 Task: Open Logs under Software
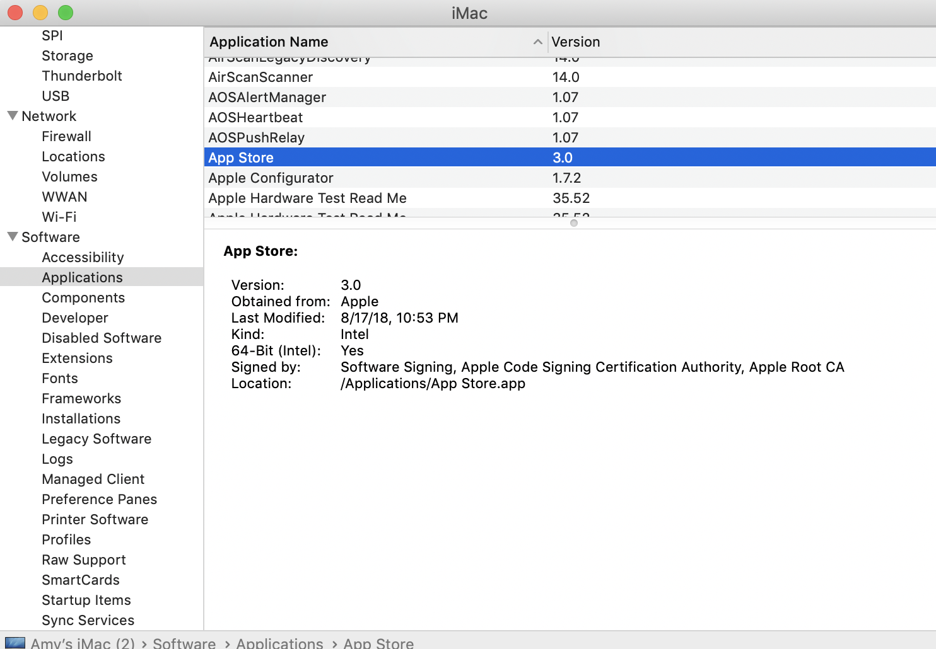pyautogui.click(x=57, y=459)
